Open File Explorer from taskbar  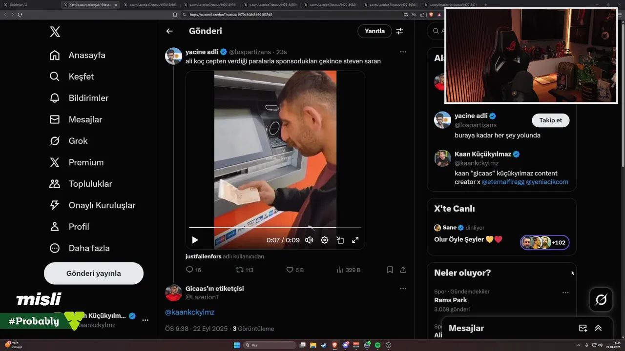(313, 345)
